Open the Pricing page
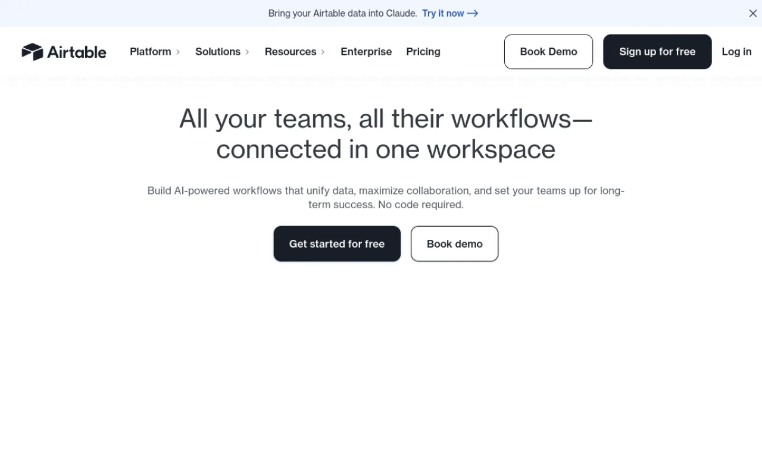The height and width of the screenshot is (457, 762). click(423, 52)
